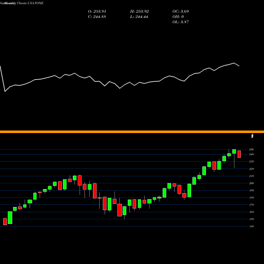Click the 'OC: 3.69' reading
The image size is (264, 264).
(x=181, y=12)
